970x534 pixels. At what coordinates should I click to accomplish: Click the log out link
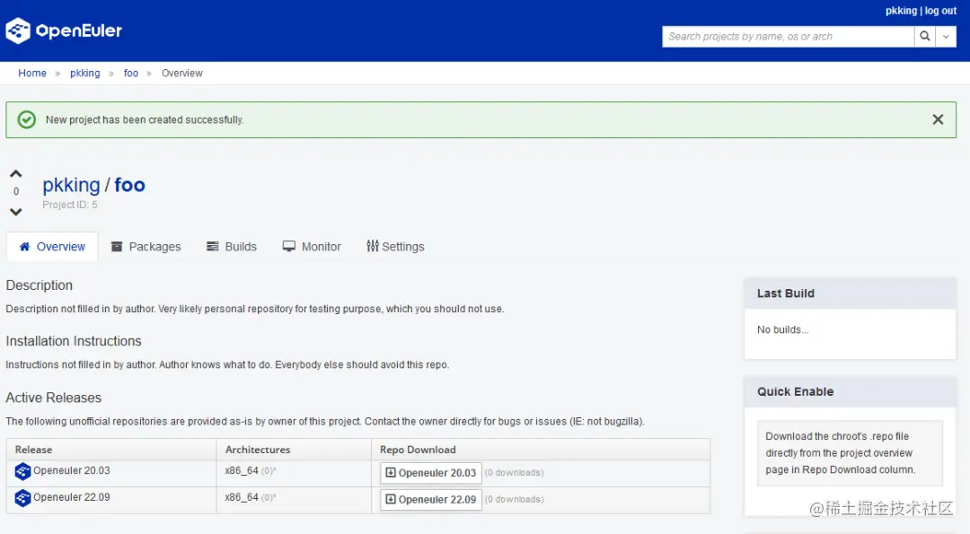[x=940, y=11]
